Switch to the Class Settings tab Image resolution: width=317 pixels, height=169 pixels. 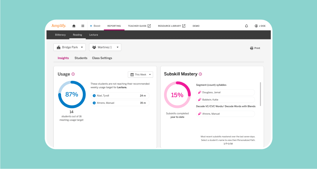tap(102, 58)
